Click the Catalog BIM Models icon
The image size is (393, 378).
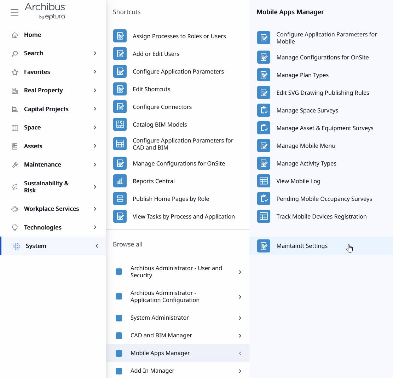click(120, 124)
